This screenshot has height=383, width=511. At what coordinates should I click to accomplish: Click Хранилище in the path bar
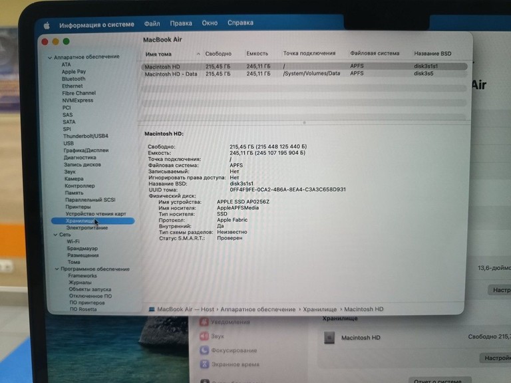click(319, 309)
